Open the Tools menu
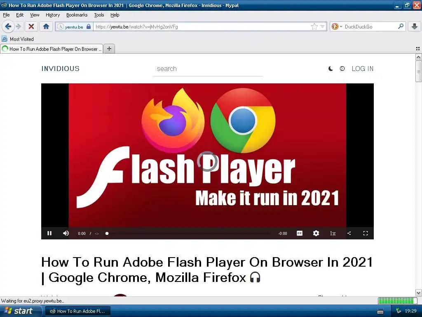 click(x=99, y=15)
